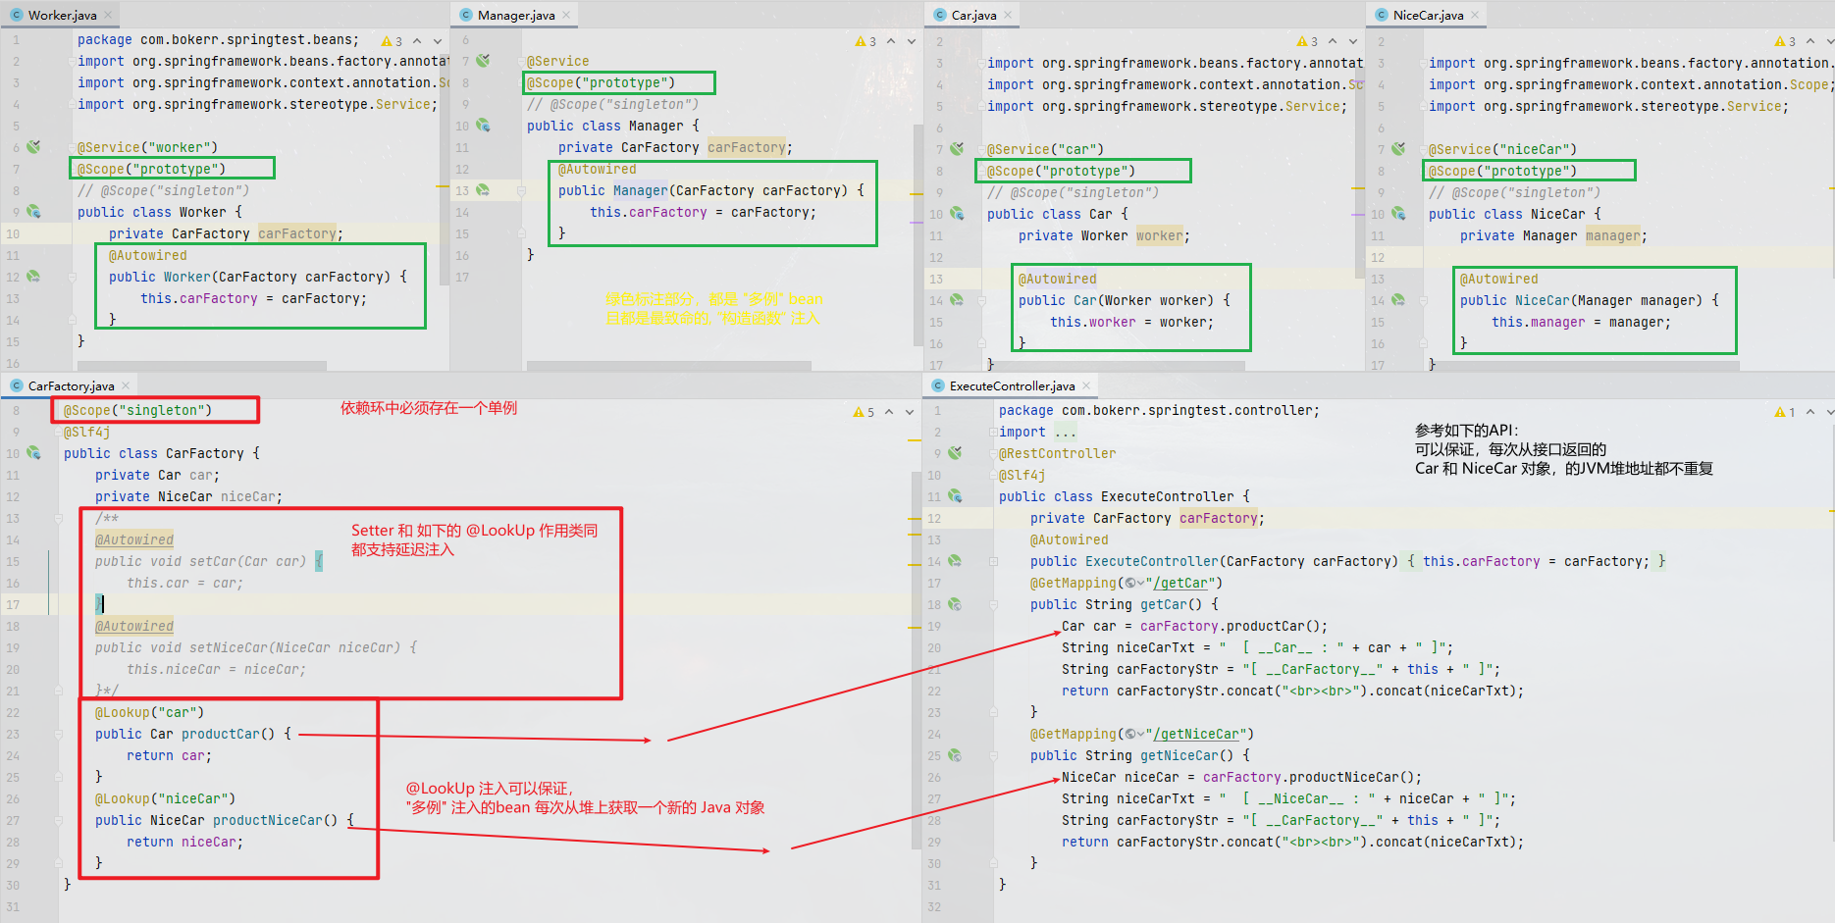This screenshot has height=923, width=1835.
Task: Activate the CarFactory.java editor tab
Action: 71,385
